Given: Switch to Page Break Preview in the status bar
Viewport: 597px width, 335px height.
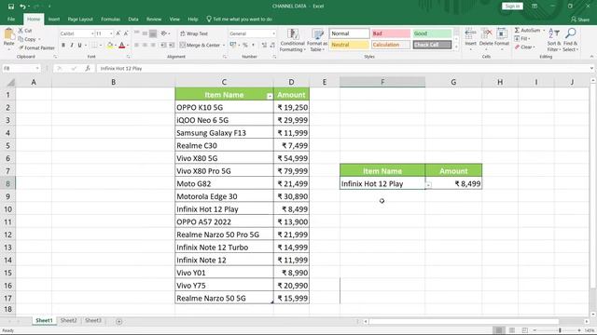Looking at the screenshot, I should [x=524, y=330].
